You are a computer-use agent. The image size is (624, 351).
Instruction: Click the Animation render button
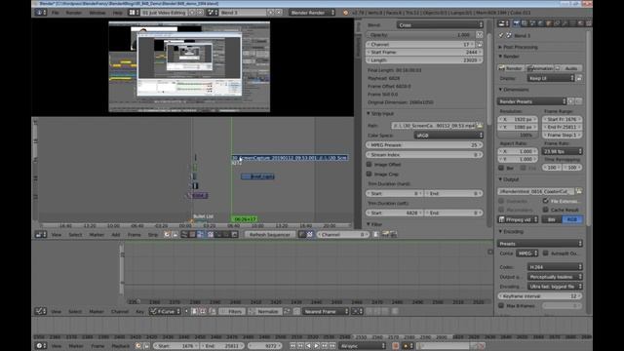tap(539, 68)
